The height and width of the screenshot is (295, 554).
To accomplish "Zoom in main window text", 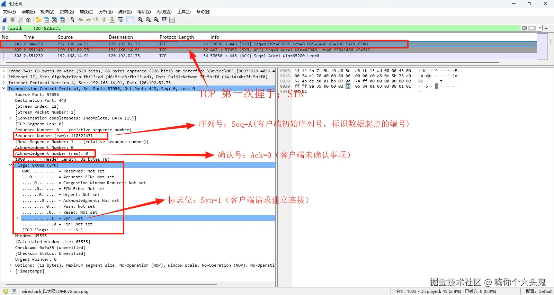I will point(140,20).
